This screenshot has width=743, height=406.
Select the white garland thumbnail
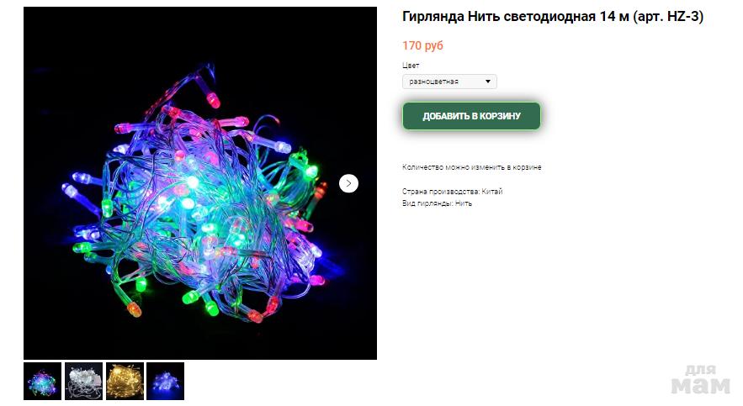tap(83, 382)
